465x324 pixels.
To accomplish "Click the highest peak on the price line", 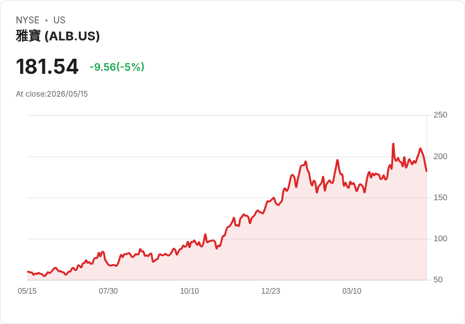I will (393, 144).
